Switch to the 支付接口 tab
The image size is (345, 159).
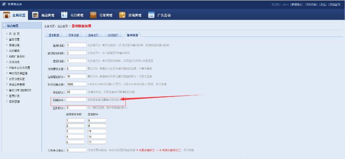(113, 35)
